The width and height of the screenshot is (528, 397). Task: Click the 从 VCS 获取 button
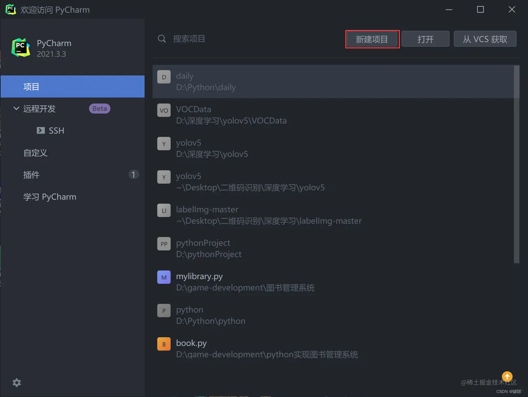coord(485,39)
